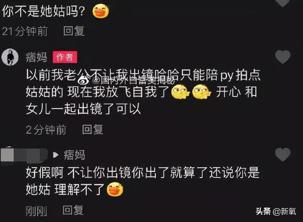Tap 回复 next to 2分钟前
This screenshot has height=222, width=303.
[93, 129]
